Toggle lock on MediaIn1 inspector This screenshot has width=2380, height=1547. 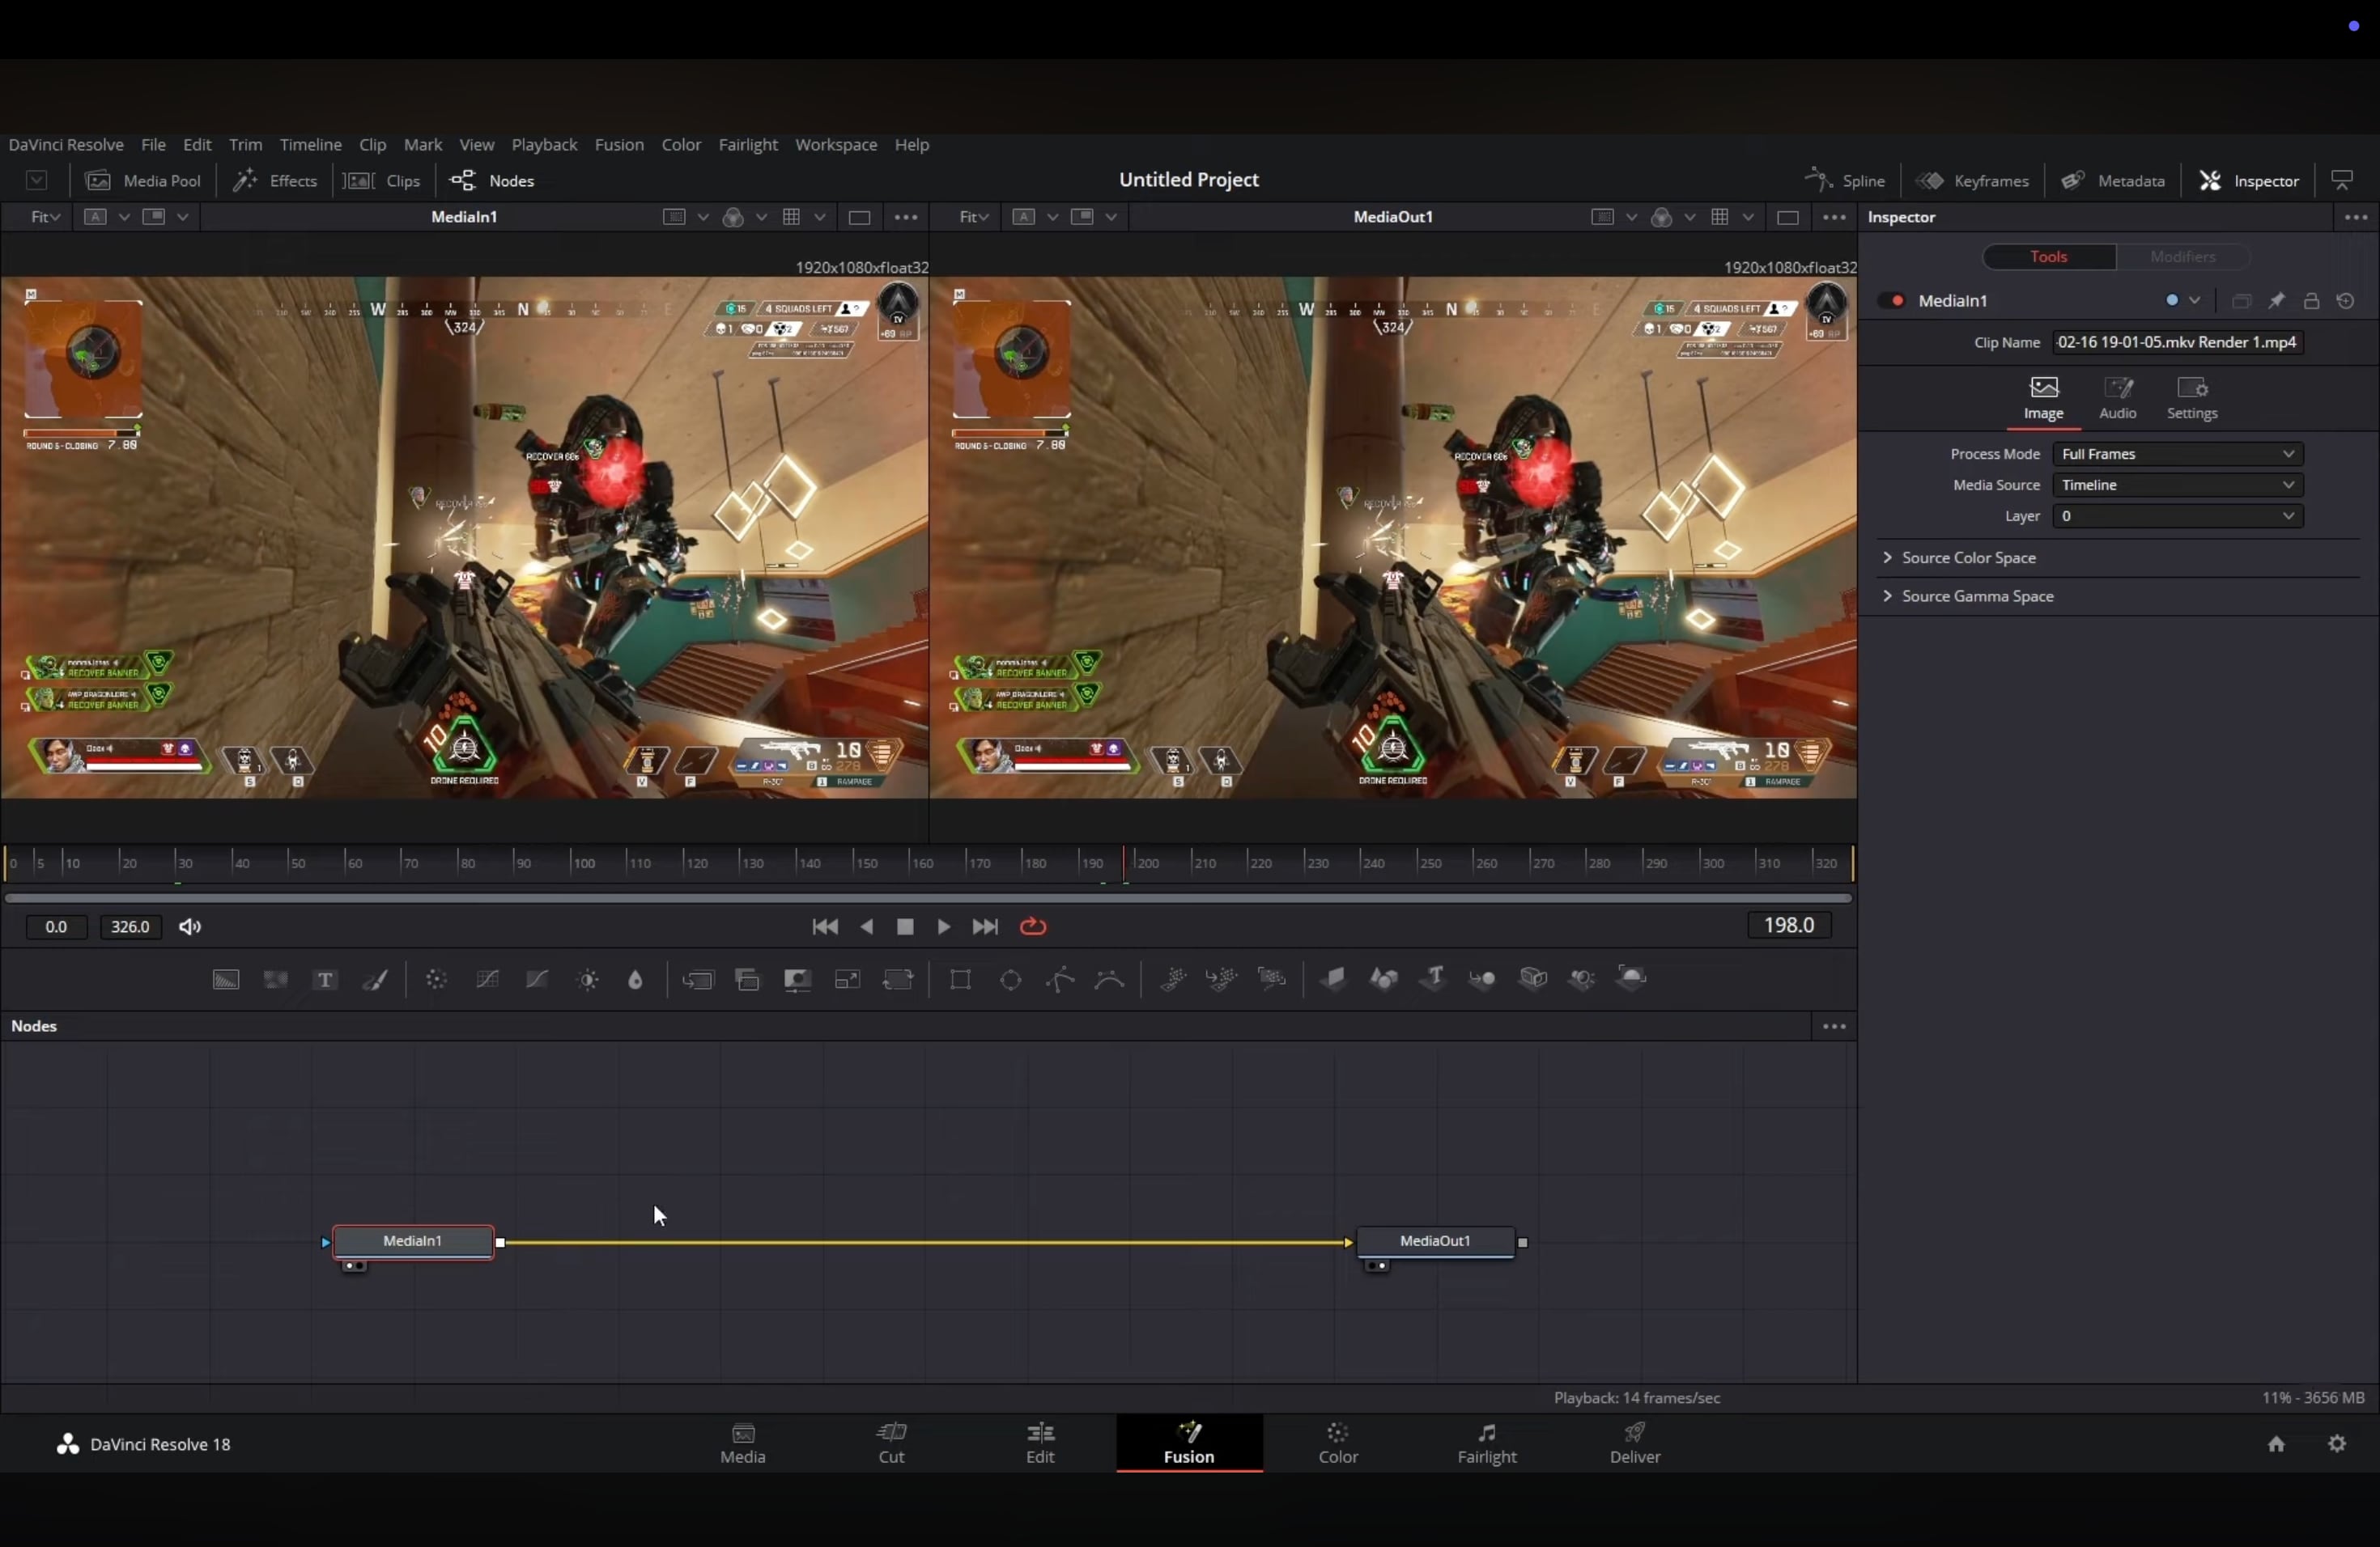pyautogui.click(x=2311, y=301)
